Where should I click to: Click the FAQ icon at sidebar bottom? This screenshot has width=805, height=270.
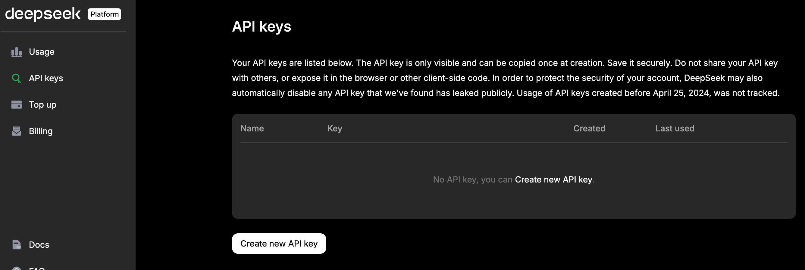[16, 268]
